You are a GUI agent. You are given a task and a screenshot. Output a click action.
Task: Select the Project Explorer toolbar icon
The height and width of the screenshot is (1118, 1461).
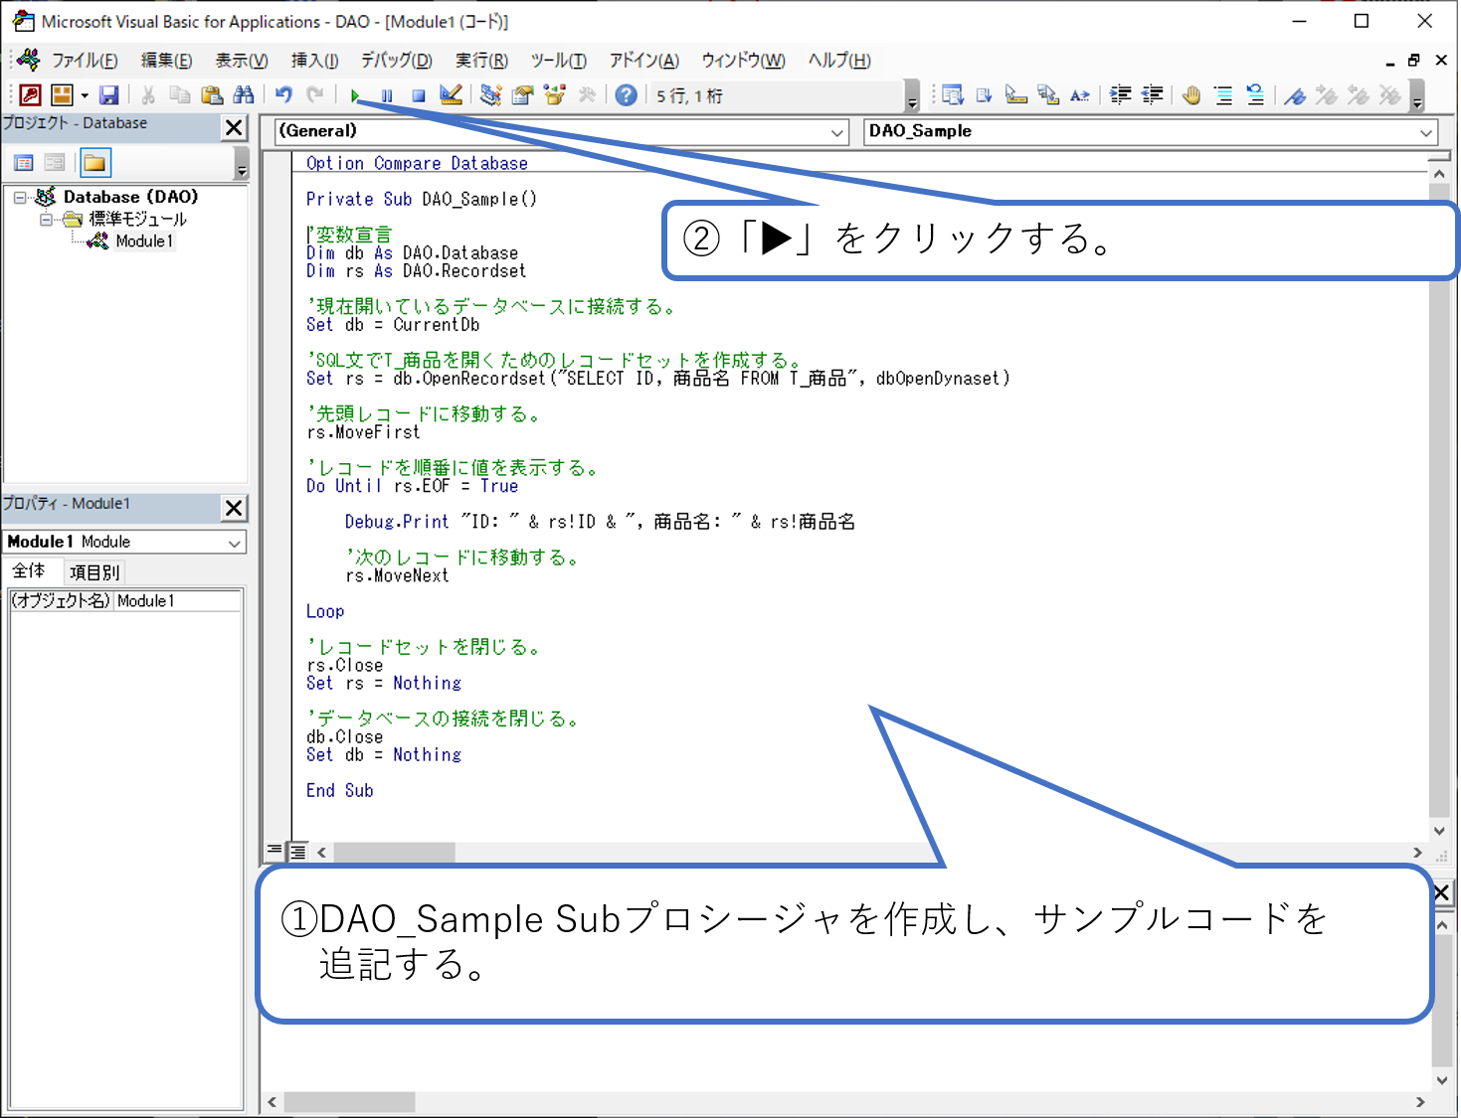click(x=487, y=94)
